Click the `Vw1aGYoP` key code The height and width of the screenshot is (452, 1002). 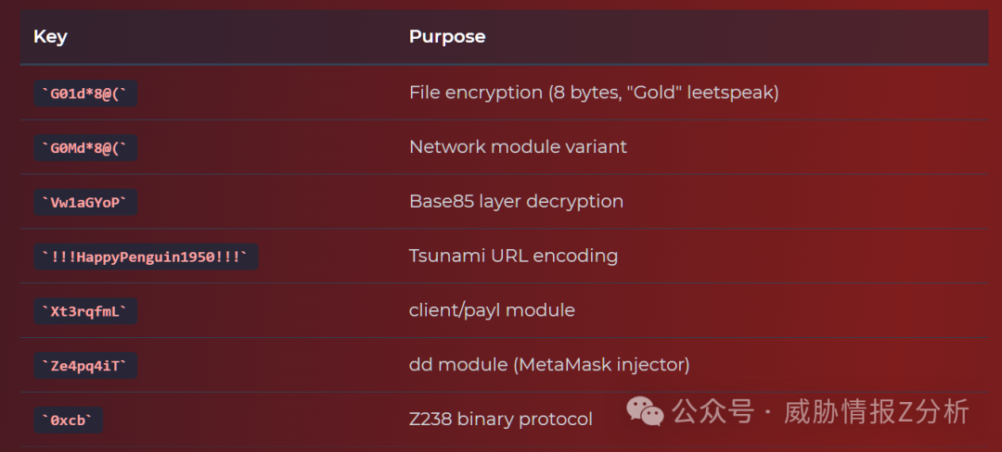click(x=85, y=203)
